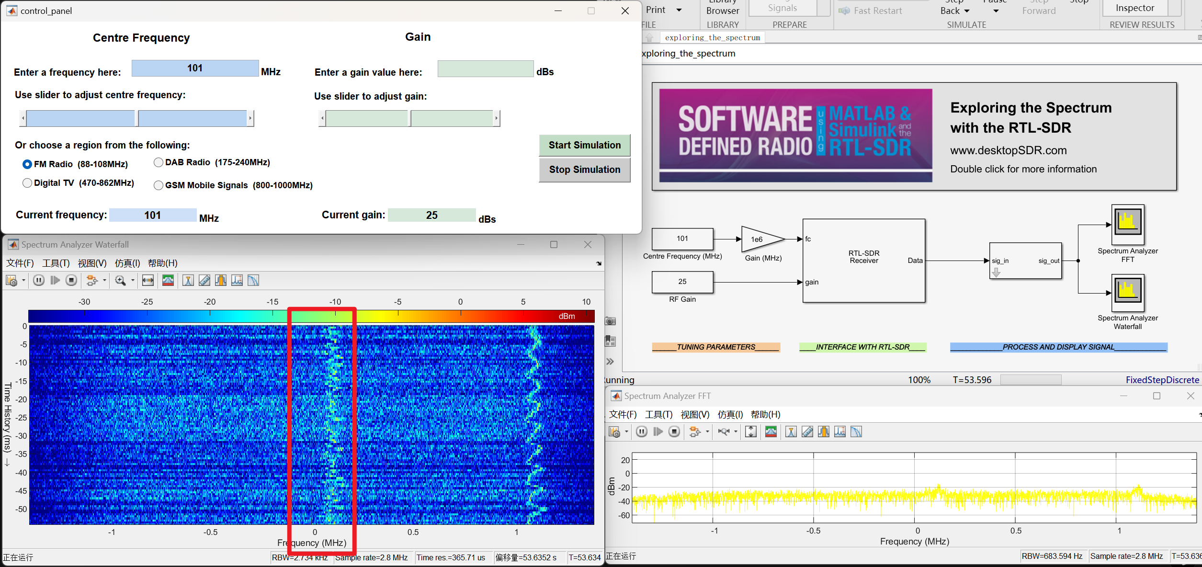The image size is (1202, 567).
Task: Click Start Simulation button
Action: click(x=583, y=145)
